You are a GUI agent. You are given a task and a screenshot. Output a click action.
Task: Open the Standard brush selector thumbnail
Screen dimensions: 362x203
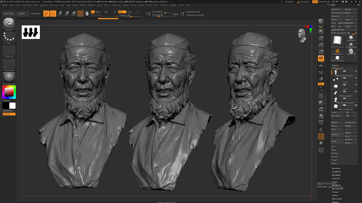[9, 24]
